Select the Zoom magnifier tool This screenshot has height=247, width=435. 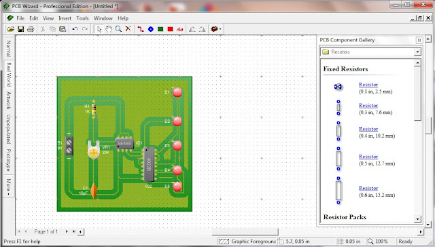pyautogui.click(x=118, y=28)
